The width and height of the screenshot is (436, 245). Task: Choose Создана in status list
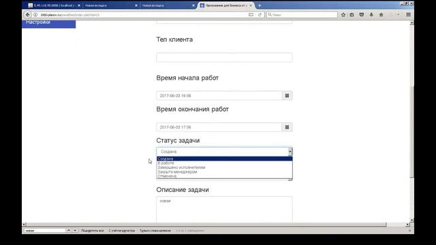point(224,159)
